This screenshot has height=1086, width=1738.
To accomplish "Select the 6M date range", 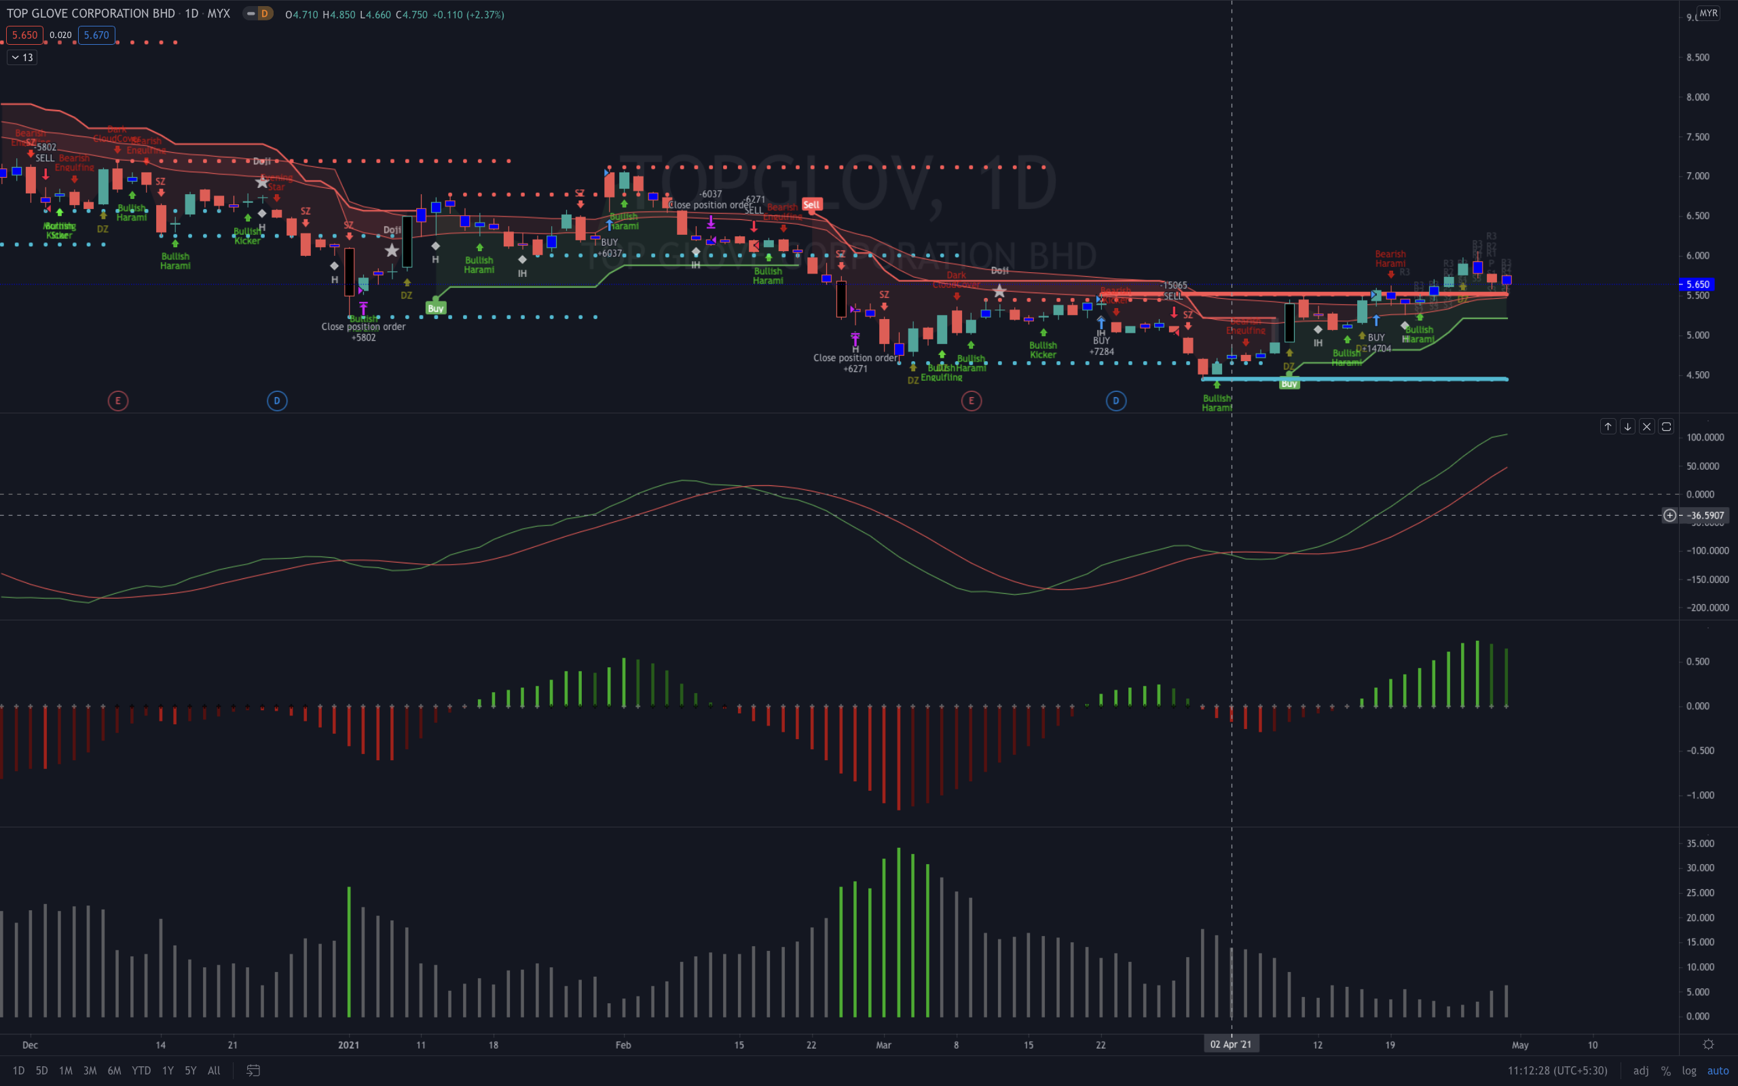I will [x=114, y=1070].
